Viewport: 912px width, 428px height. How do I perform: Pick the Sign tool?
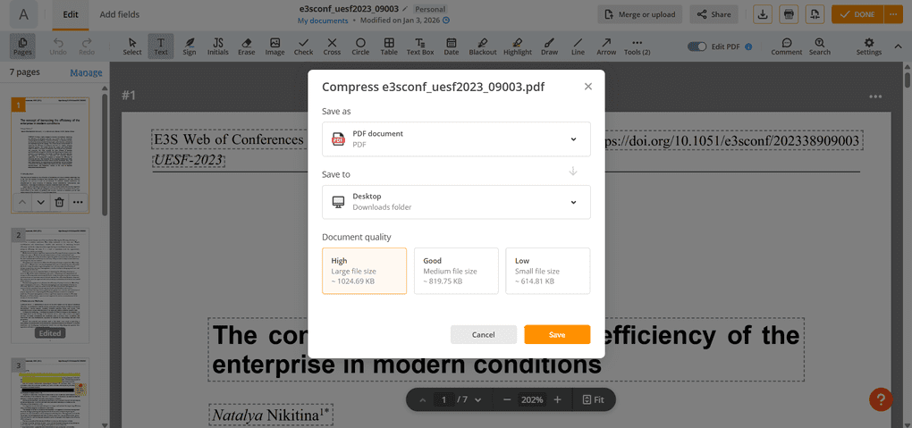pos(190,46)
